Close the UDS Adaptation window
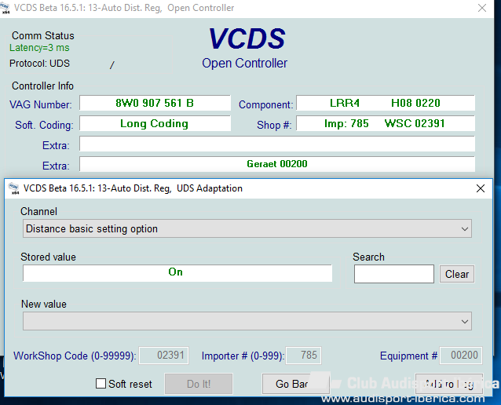This screenshot has height=405, width=501. (481, 188)
